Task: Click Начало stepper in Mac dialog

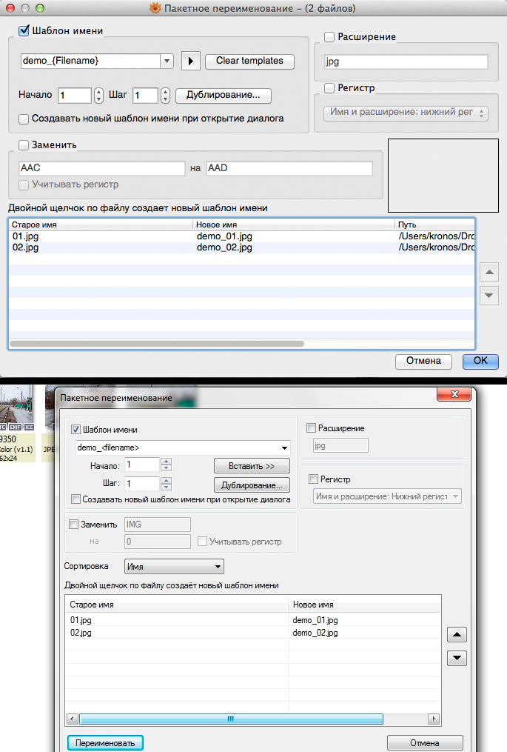Action: 98,95
